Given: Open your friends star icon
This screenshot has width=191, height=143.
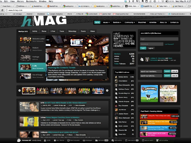Looking at the screenshot, I should coord(55,140).
